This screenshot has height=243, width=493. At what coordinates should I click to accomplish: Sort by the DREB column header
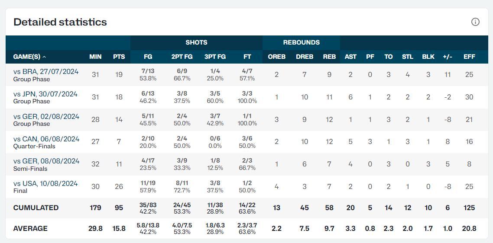305,57
